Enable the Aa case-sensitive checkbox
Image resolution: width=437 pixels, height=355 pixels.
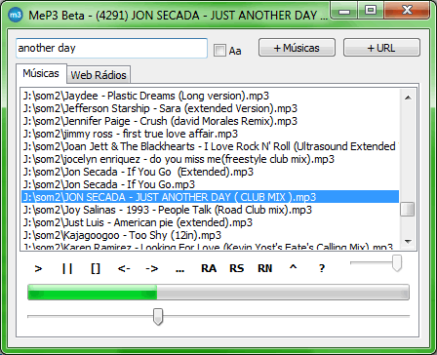(219, 51)
